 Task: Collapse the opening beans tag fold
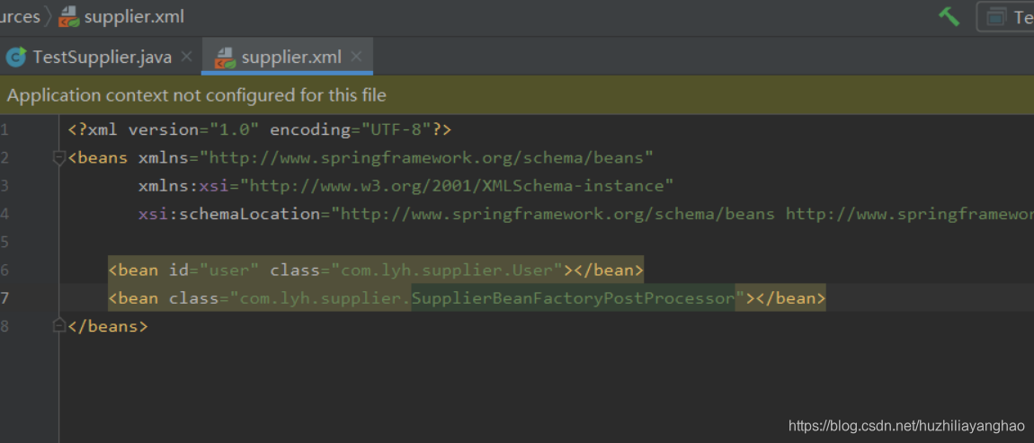tap(58, 157)
